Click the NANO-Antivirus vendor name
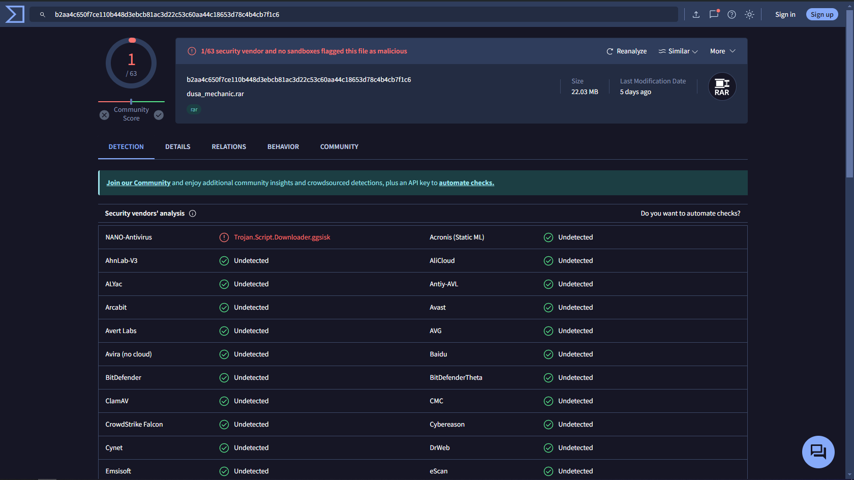Viewport: 854px width, 480px height. tap(129, 237)
